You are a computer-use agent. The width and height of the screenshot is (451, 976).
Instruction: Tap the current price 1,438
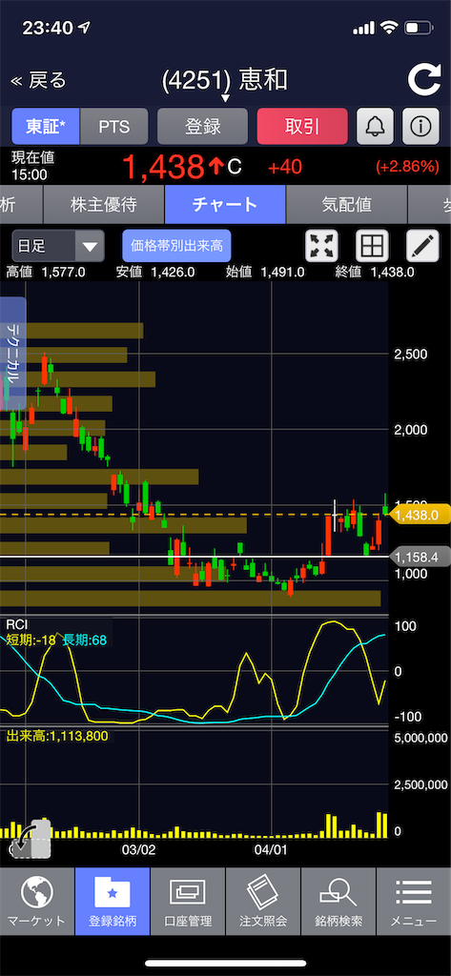click(163, 167)
